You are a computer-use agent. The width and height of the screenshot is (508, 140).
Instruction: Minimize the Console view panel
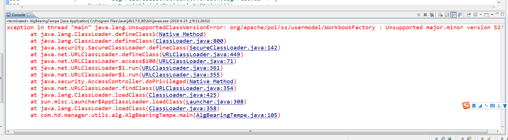click(497, 13)
